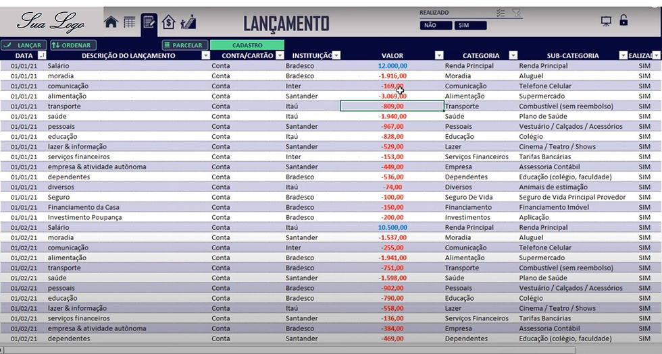Viewport: 662px width, 354px height.
Task: Clear the Realizado slicer filter
Action: point(516,13)
